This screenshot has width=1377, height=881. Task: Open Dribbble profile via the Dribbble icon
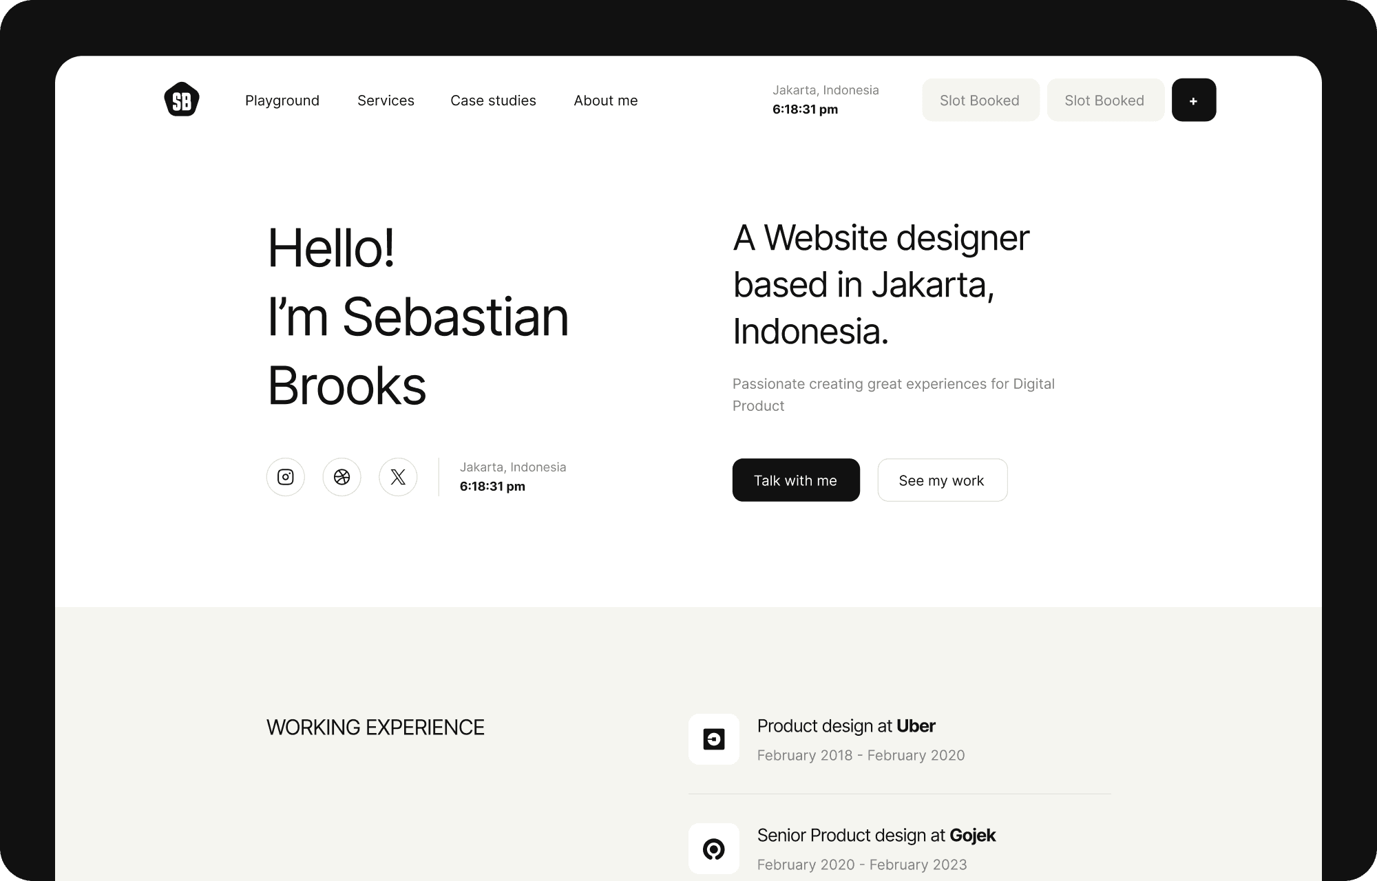point(341,476)
